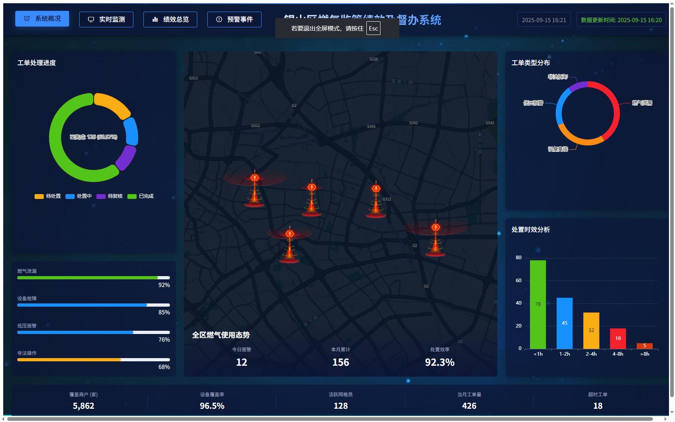Click the 系统概况 tab icon

click(x=27, y=18)
